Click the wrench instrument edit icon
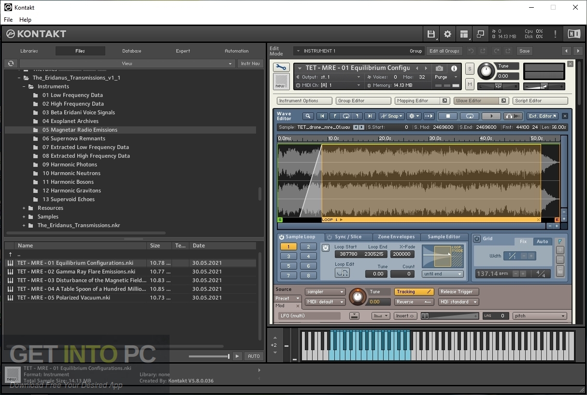 click(x=281, y=68)
